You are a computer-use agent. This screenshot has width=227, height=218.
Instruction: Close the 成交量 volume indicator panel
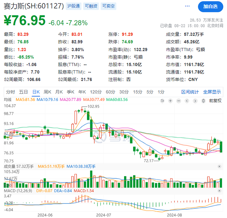pos(219,166)
